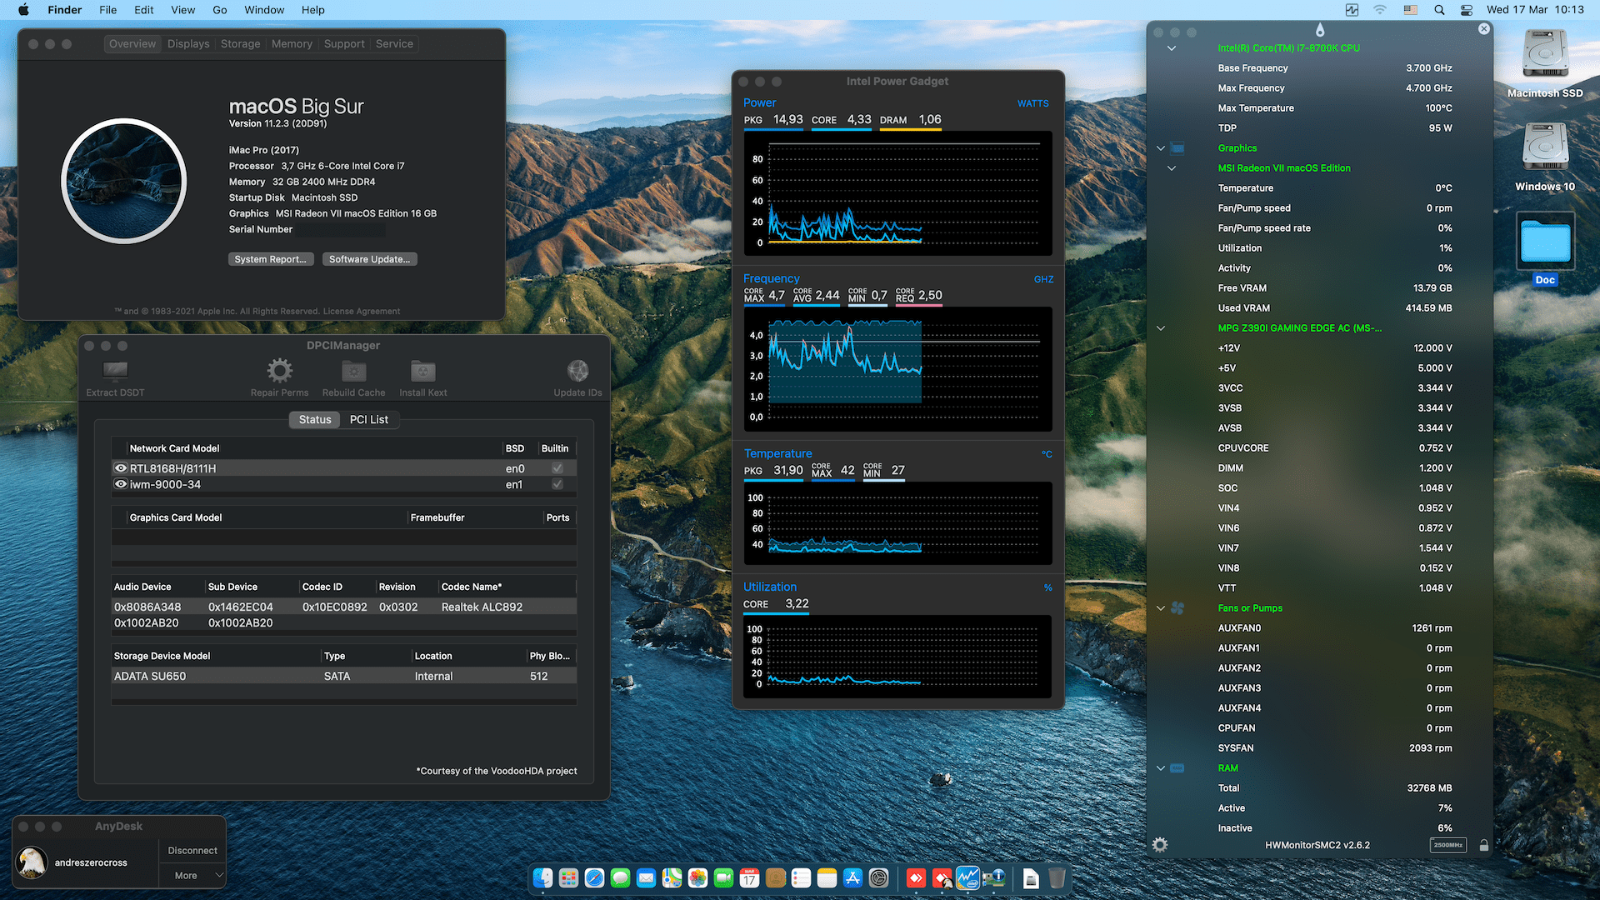
Task: Open FaceTime from the Dock
Action: pos(723,877)
